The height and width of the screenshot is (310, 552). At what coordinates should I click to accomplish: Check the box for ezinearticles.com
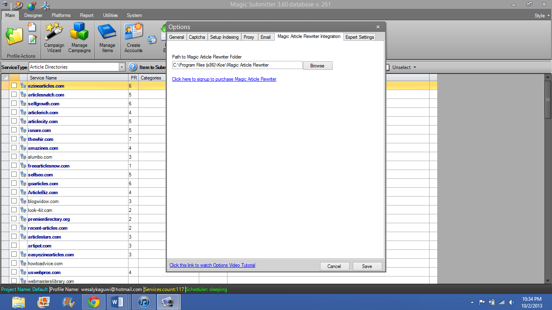click(x=14, y=86)
